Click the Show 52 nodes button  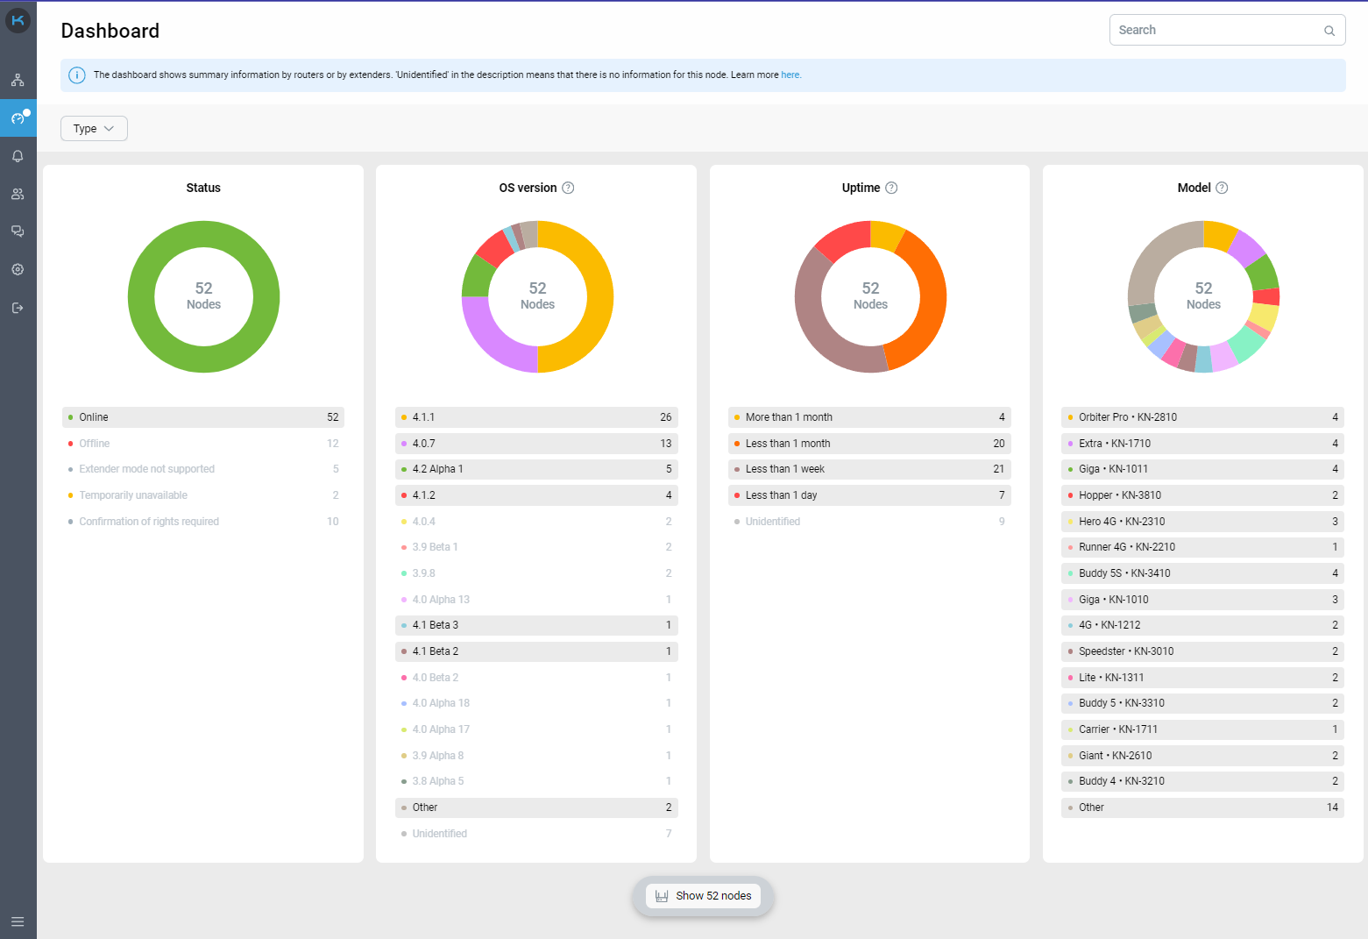click(x=704, y=895)
